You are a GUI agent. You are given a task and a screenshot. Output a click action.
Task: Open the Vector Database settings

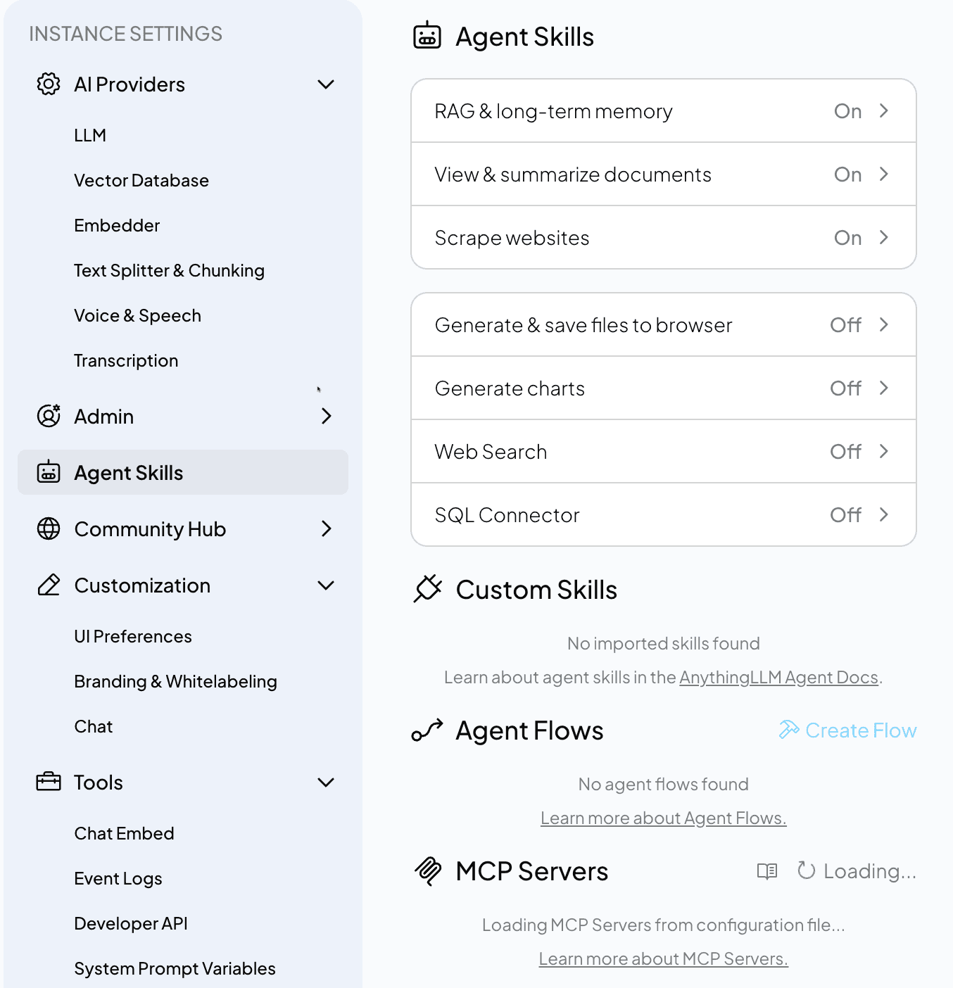(141, 181)
